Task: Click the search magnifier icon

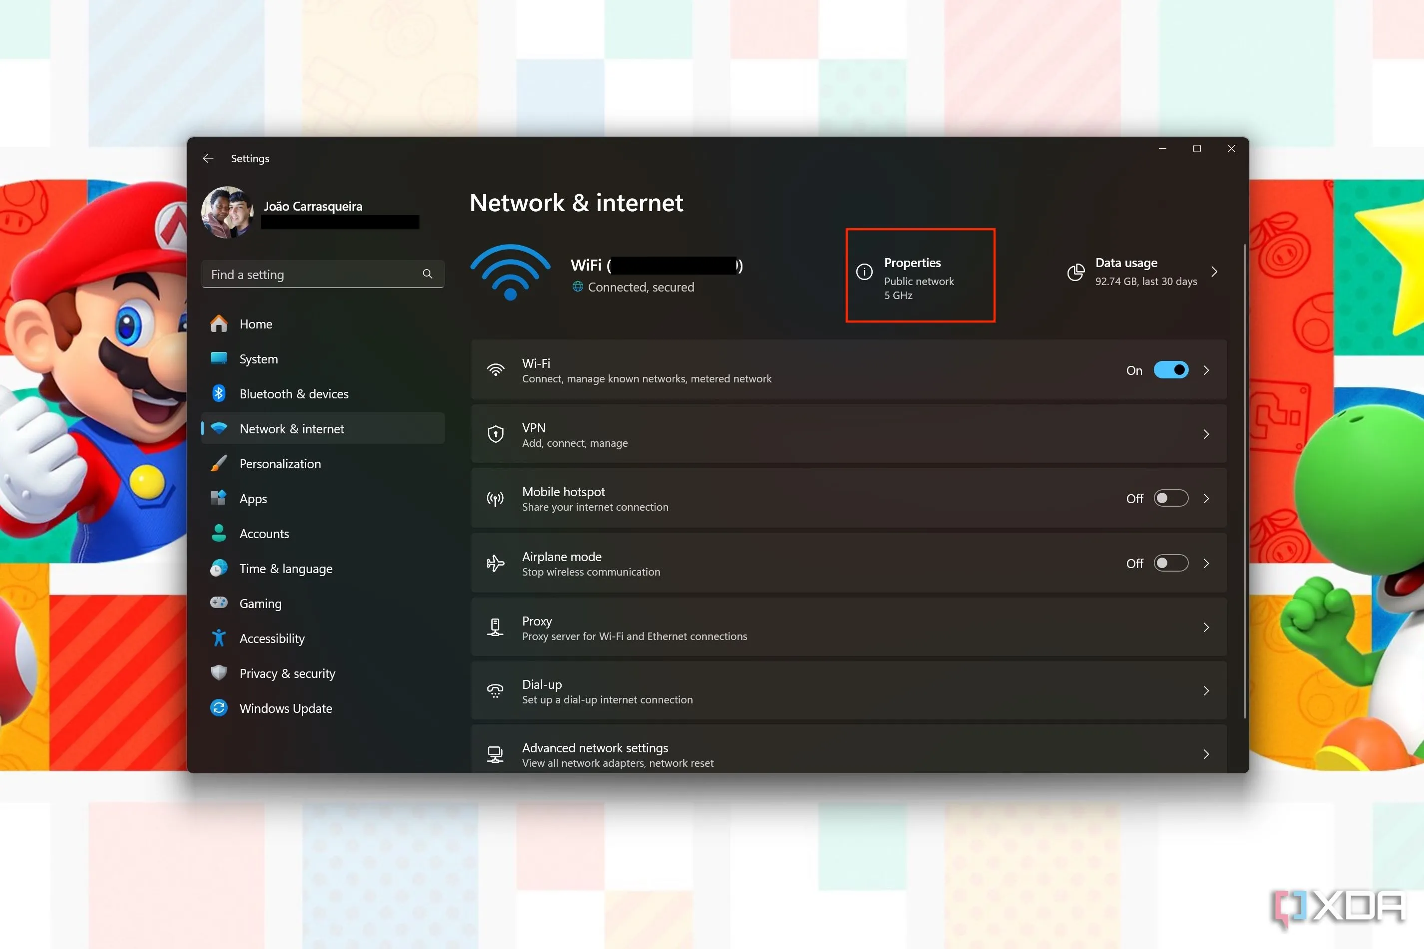Action: coord(427,274)
